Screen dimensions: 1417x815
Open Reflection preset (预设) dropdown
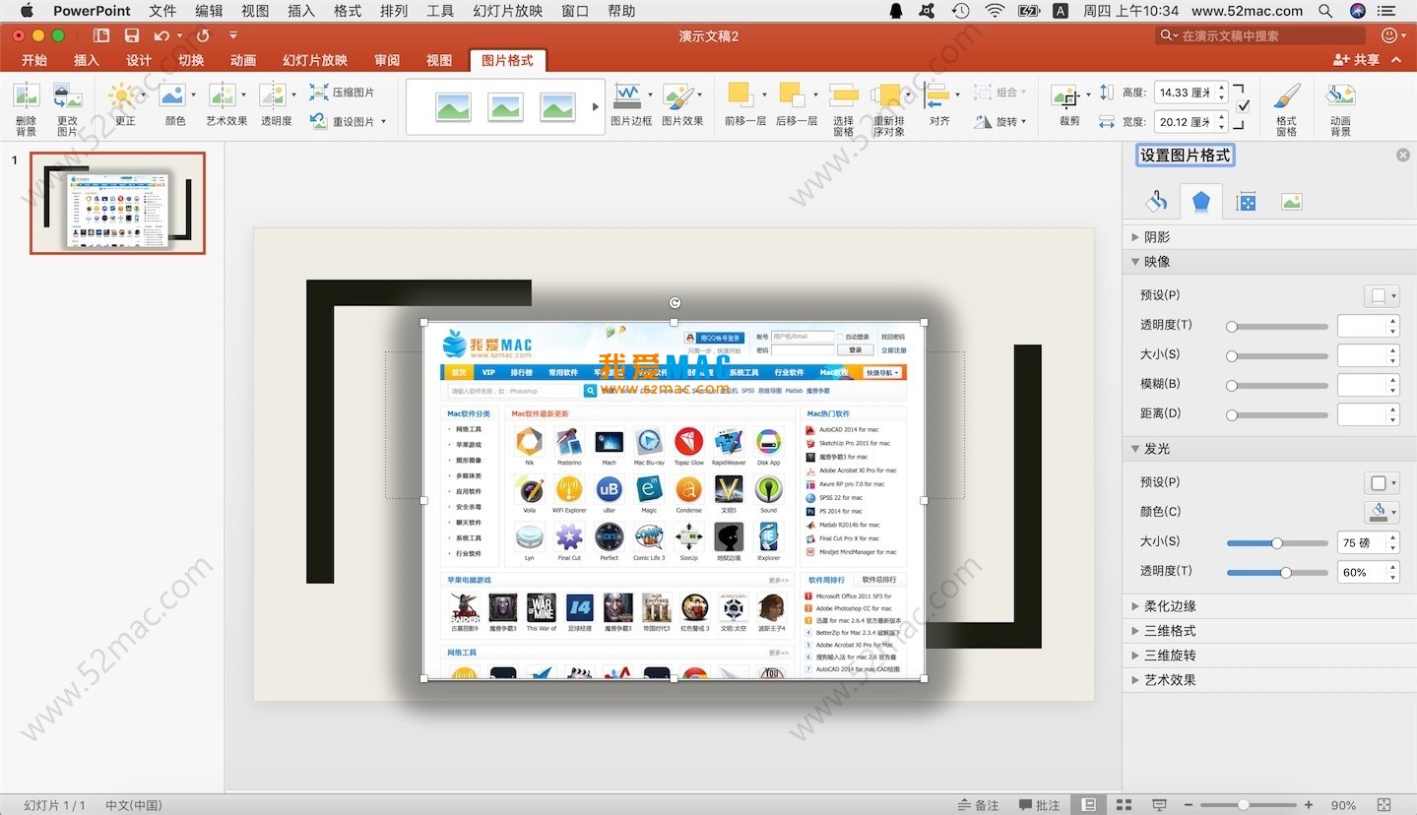point(1382,295)
